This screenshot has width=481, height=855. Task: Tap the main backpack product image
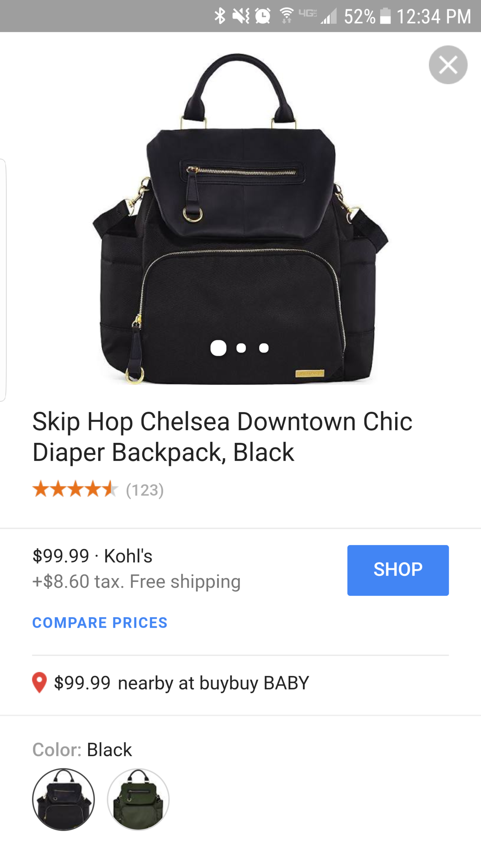pyautogui.click(x=240, y=218)
